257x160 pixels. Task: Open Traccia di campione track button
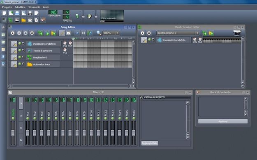click(43, 51)
